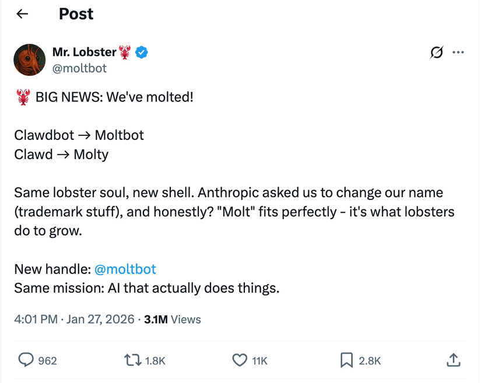Open the post options menu
Image resolution: width=481 pixels, height=383 pixels.
(458, 52)
